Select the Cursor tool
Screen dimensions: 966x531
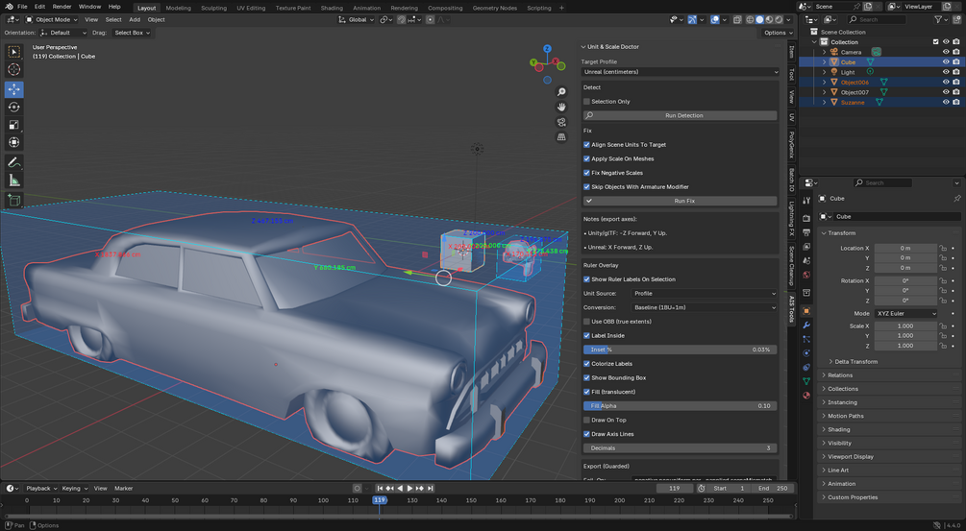[13, 69]
